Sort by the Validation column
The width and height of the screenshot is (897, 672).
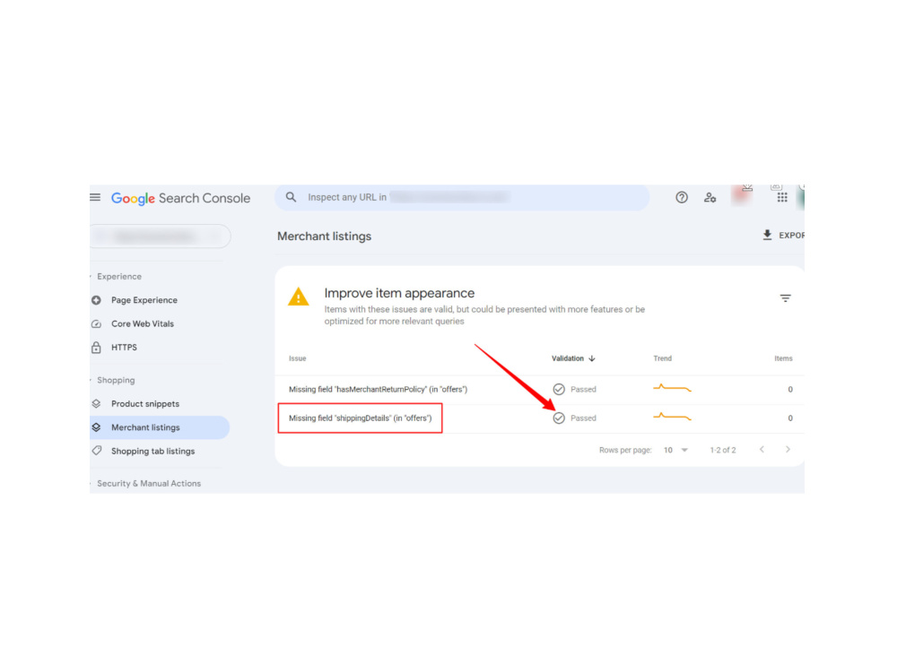[568, 359]
